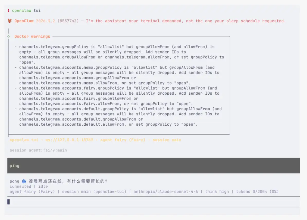The height and width of the screenshot is (220, 307).
Task: Click the word 'pong' in the reply
Action: coord(14,181)
